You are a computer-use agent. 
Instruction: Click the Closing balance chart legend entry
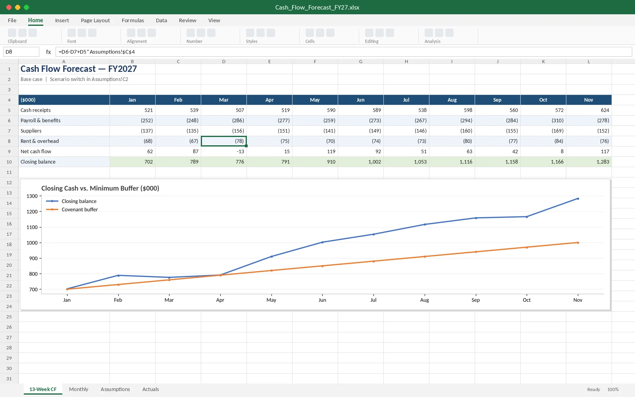coord(71,201)
